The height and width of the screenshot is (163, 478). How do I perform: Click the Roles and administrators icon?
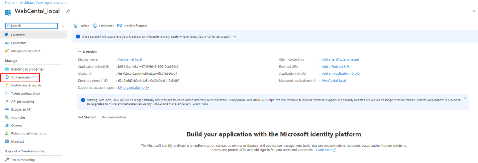tap(7, 134)
